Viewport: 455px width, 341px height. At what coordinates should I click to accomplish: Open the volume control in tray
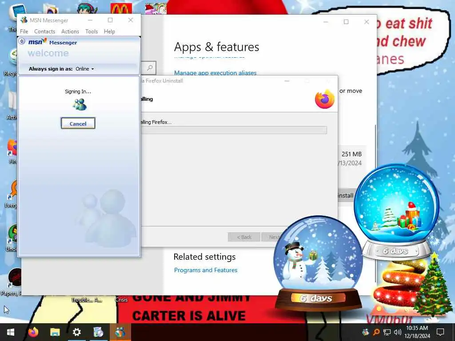398,332
